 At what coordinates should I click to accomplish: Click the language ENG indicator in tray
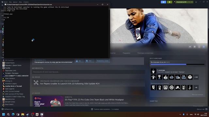[x=191, y=114]
